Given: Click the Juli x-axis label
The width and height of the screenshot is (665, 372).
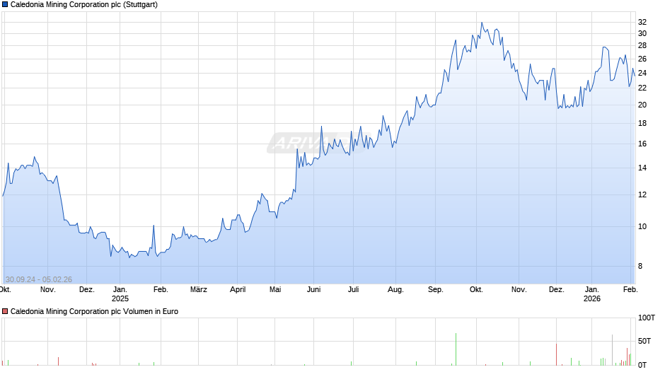Looking at the screenshot, I should [x=353, y=290].
